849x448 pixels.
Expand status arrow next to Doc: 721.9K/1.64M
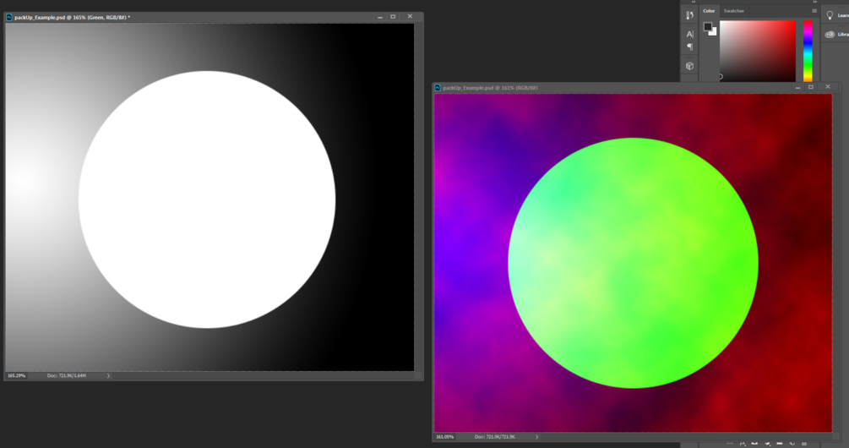click(x=108, y=375)
